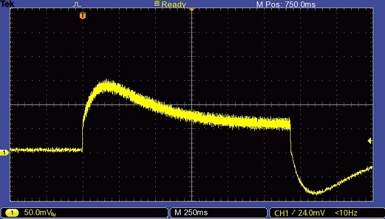Click the Ready status text
This screenshot has width=385, height=219.
174,4
